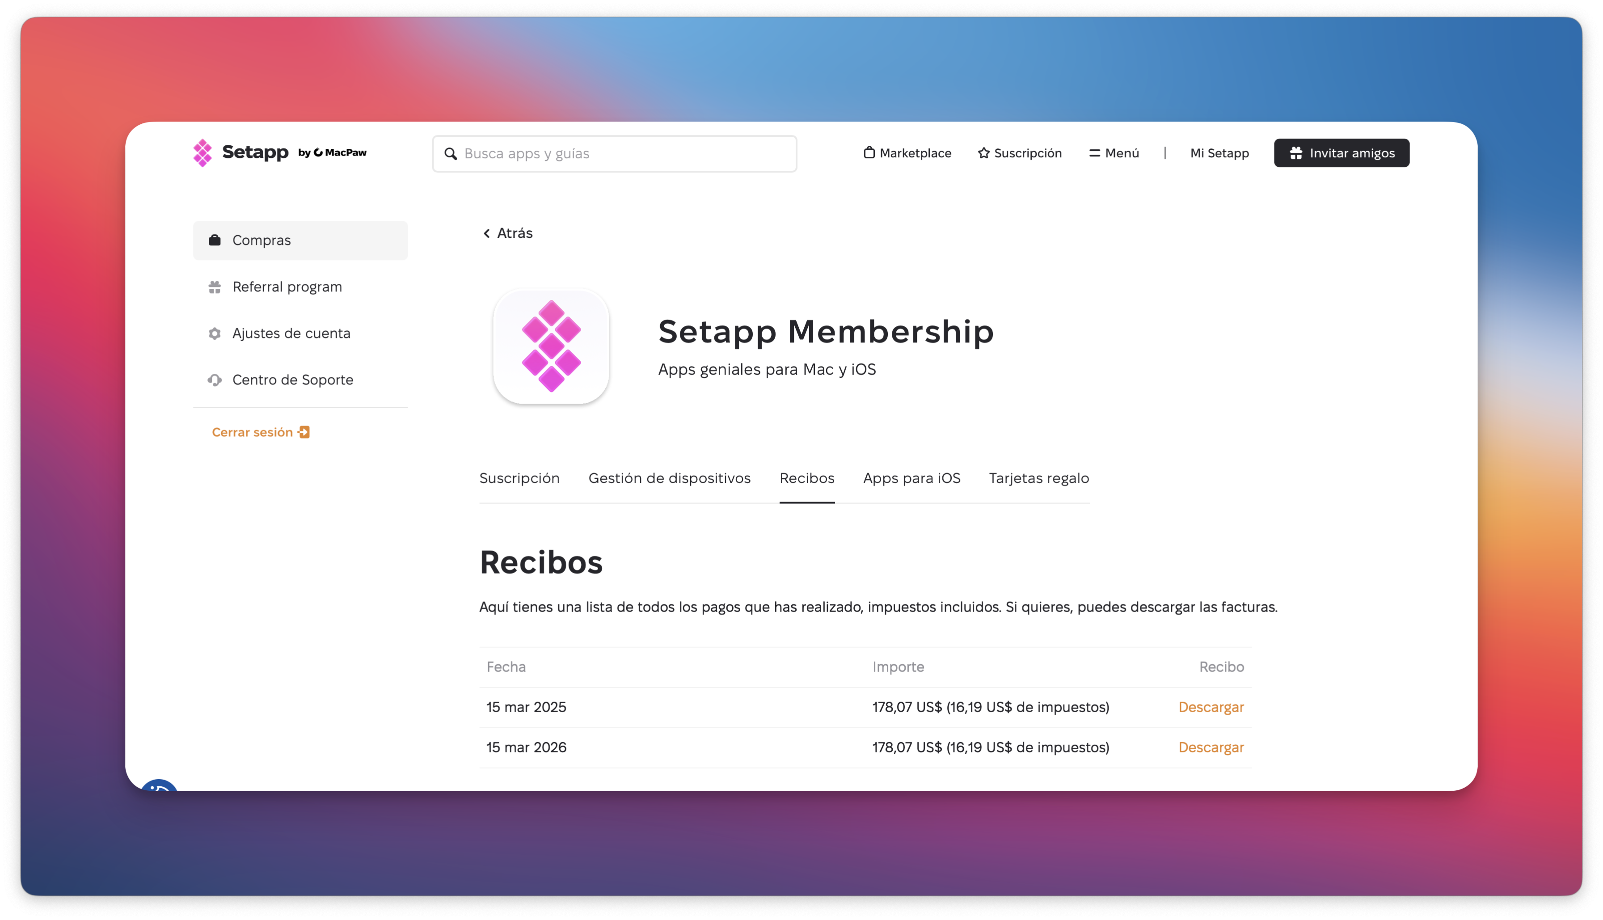Open the Apps para iOS tab

pos(912,478)
